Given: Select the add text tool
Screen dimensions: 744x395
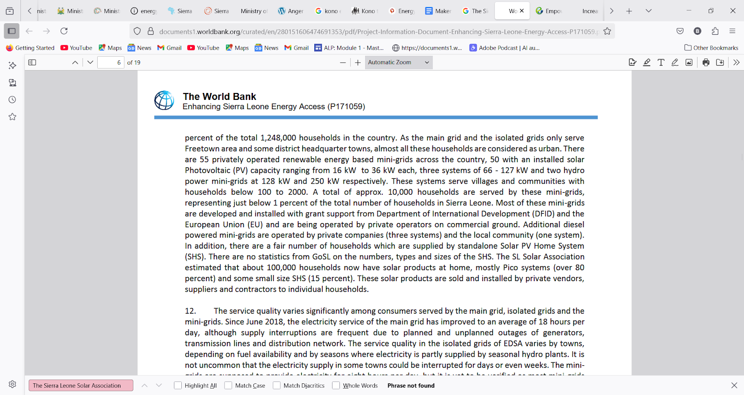Looking at the screenshot, I should tap(661, 62).
